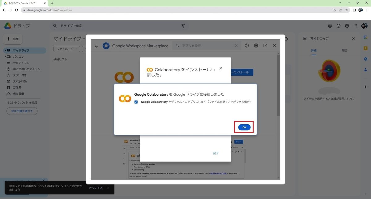
Task: Open Google Keep side panel
Action: [x=366, y=48]
